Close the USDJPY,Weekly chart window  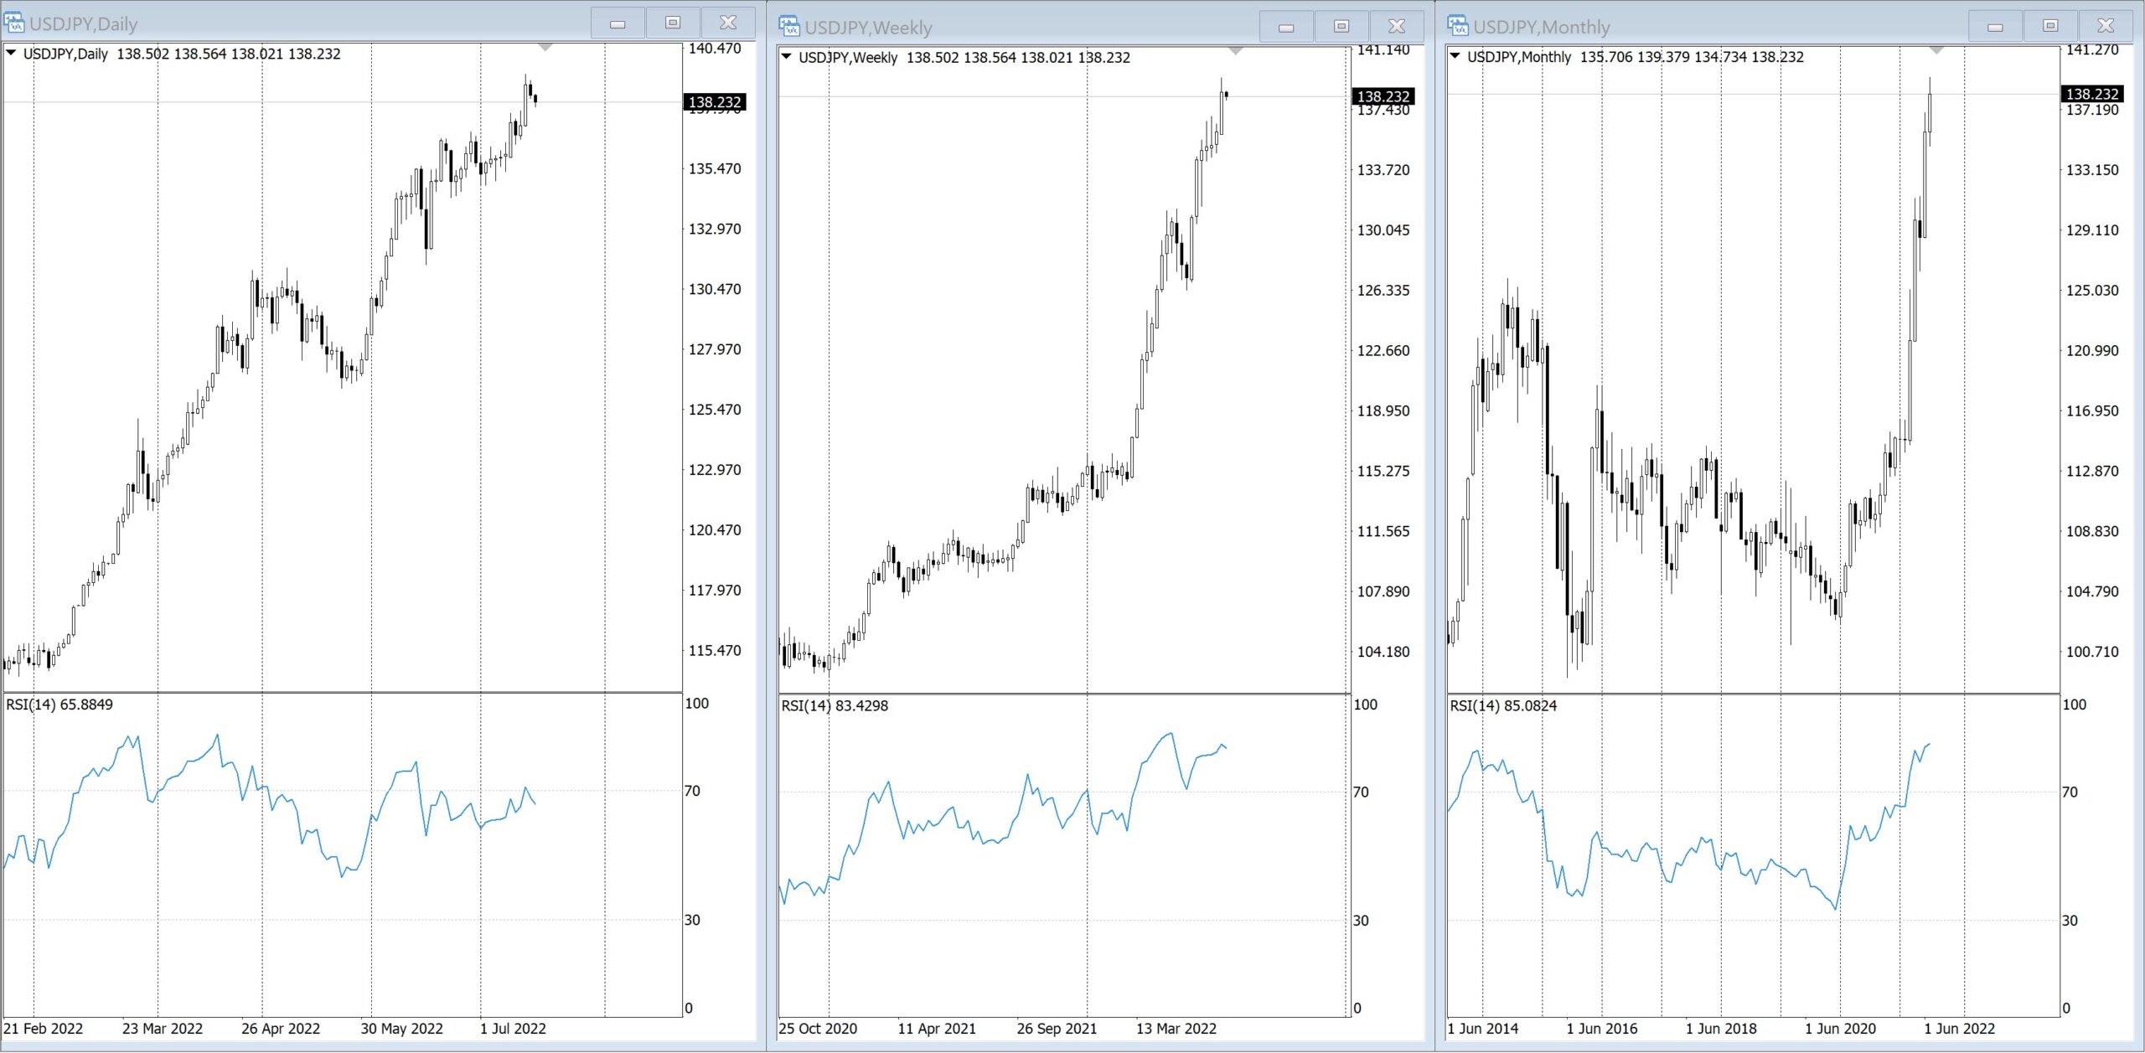click(x=1397, y=27)
